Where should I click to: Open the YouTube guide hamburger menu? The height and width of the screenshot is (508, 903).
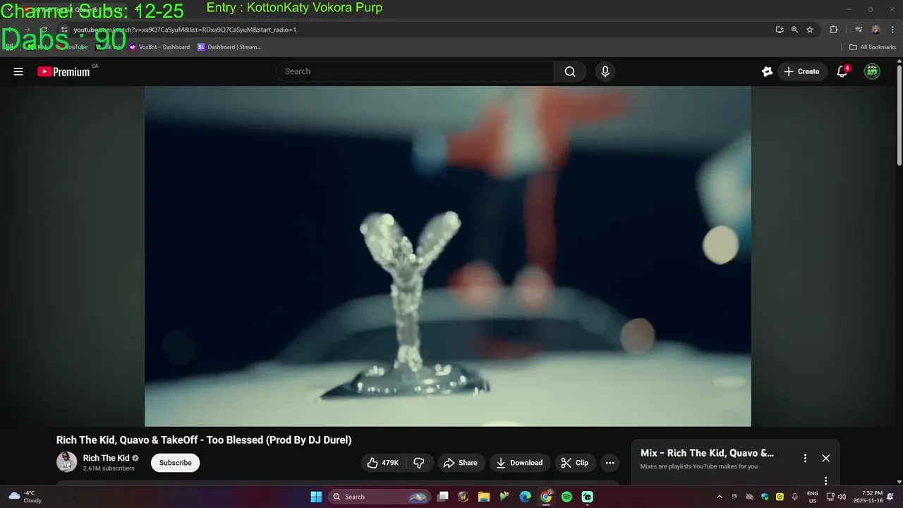[x=18, y=71]
